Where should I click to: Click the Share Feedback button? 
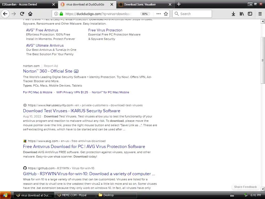tap(245, 187)
